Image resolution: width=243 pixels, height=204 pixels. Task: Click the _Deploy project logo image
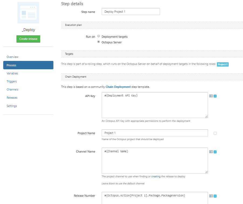coord(28,12)
